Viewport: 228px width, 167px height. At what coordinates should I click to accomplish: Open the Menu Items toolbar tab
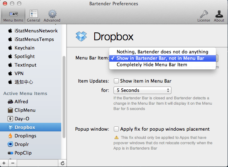click(x=13, y=16)
